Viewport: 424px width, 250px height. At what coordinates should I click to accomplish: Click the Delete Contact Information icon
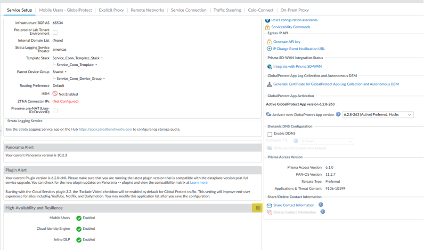click(x=269, y=212)
